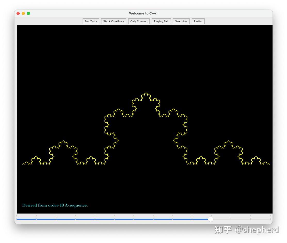The image size is (287, 243).
Task: Click the leftmost slider tick mark
Action: point(17,215)
